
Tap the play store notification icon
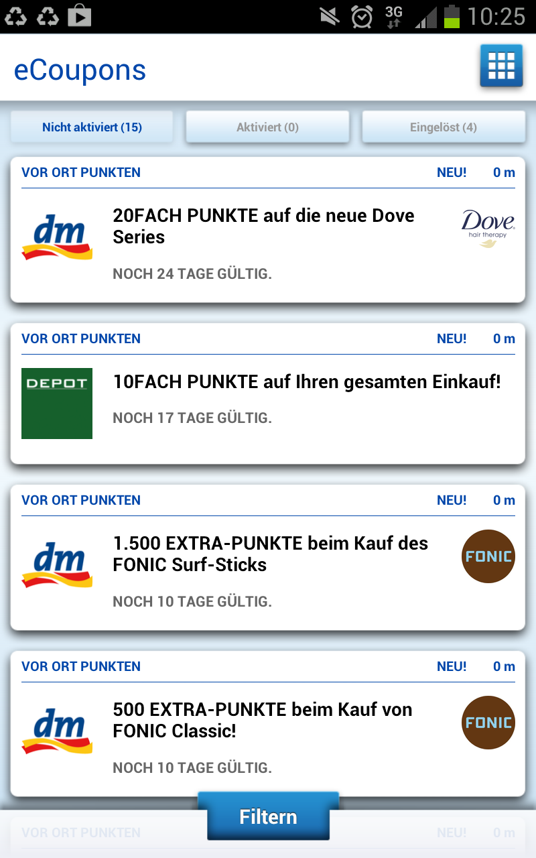79,16
